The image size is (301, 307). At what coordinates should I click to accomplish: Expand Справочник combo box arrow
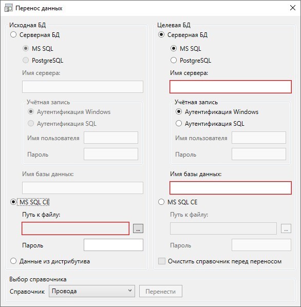coord(129,291)
